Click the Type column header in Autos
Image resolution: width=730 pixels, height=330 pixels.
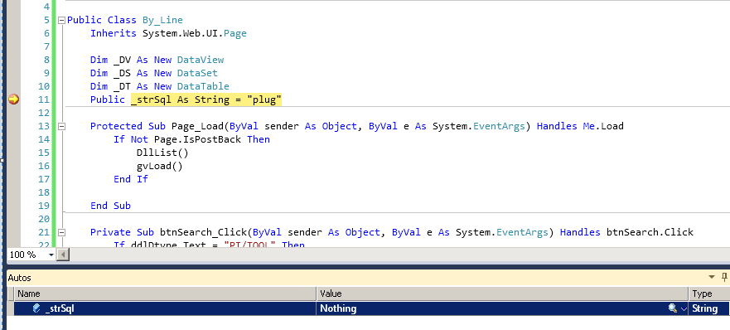(x=709, y=294)
